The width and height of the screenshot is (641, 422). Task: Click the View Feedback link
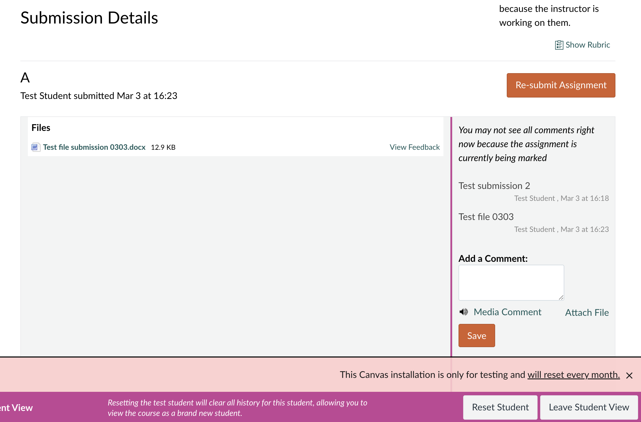(x=415, y=147)
